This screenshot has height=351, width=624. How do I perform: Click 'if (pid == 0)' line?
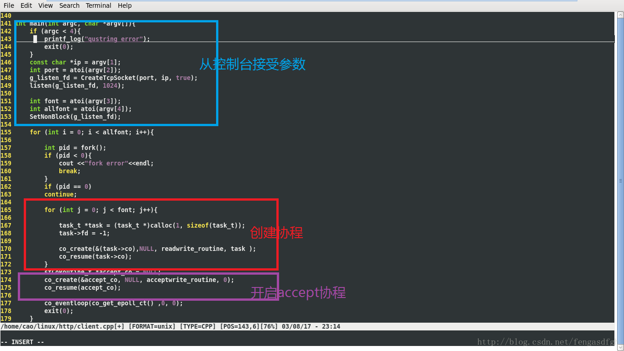68,186
